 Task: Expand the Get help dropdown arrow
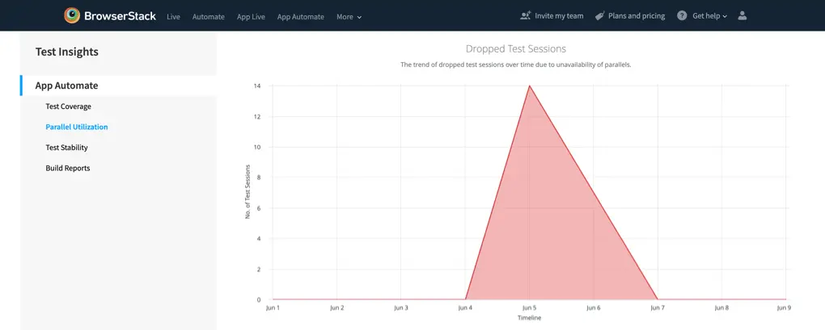(x=725, y=16)
